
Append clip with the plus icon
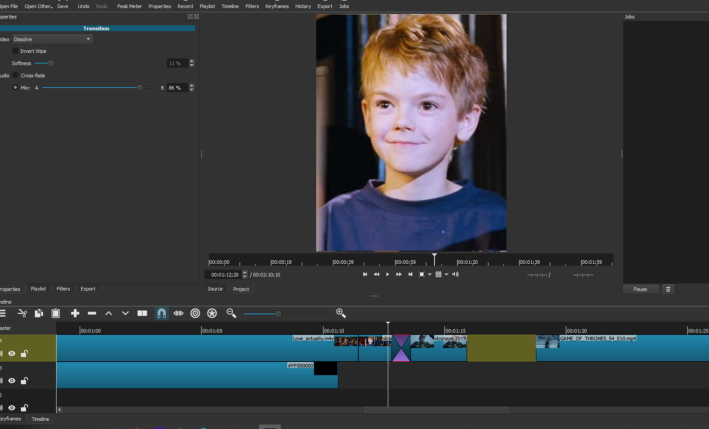point(75,313)
